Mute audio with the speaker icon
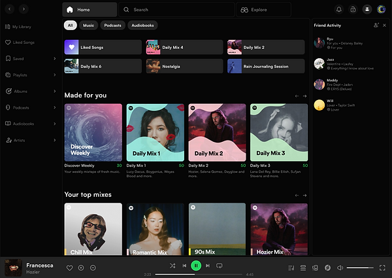 pos(340,268)
